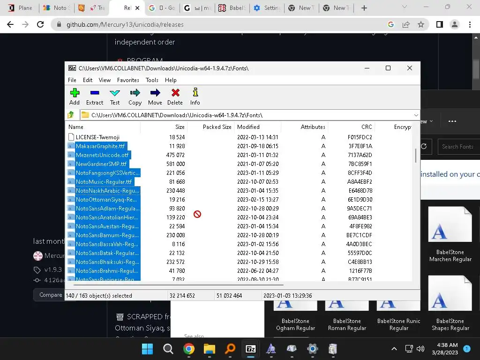Open a new Chrome tab
The height and width of the screenshot is (360, 480).
[364, 8]
